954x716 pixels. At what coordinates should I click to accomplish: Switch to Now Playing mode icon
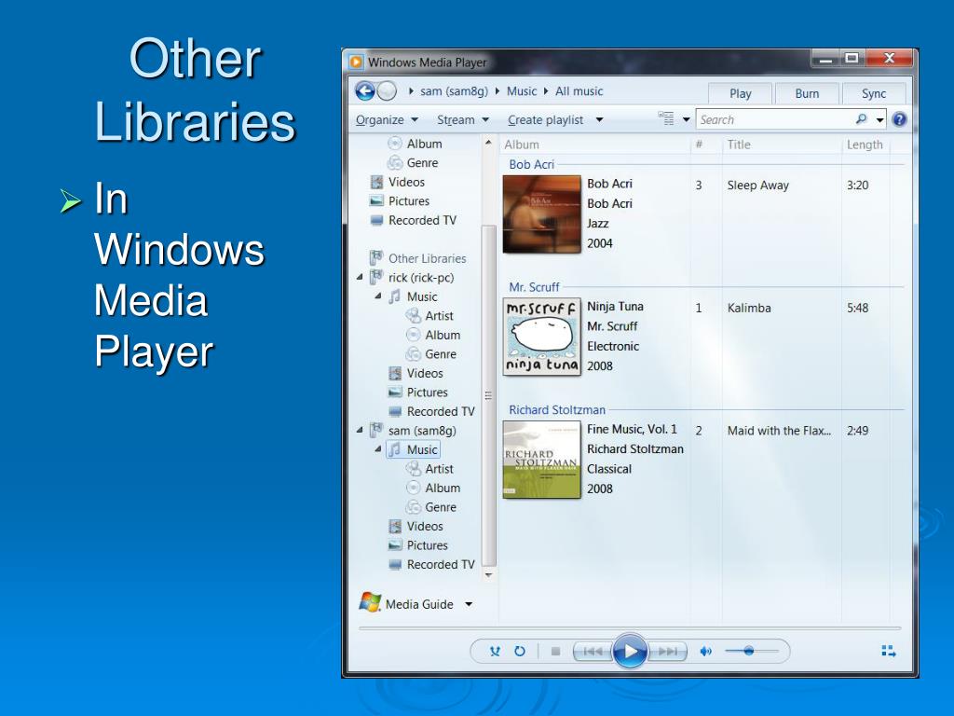[x=888, y=652]
